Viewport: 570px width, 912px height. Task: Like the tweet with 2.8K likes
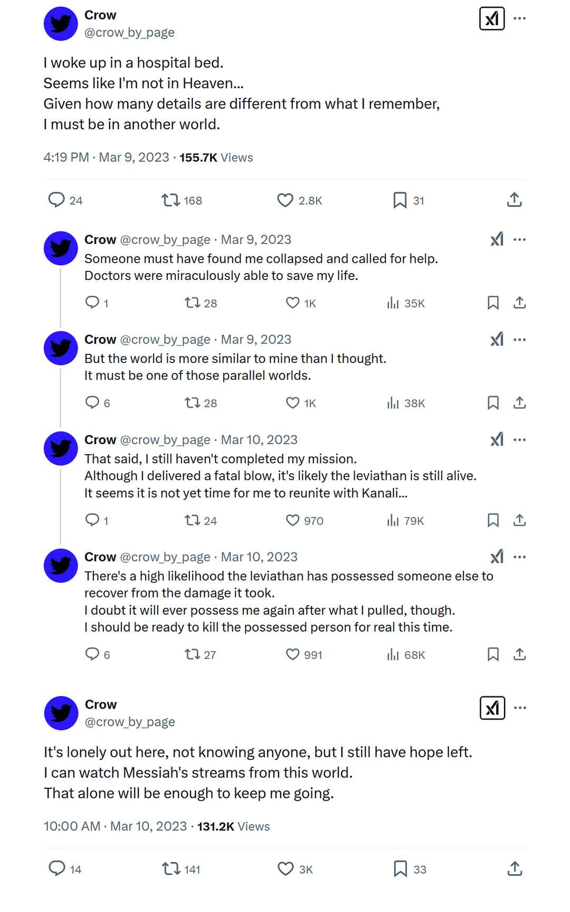(285, 200)
